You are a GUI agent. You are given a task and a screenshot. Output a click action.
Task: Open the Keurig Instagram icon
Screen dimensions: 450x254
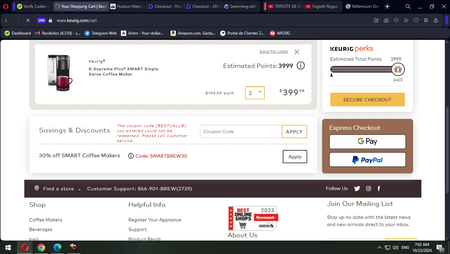tap(368, 189)
